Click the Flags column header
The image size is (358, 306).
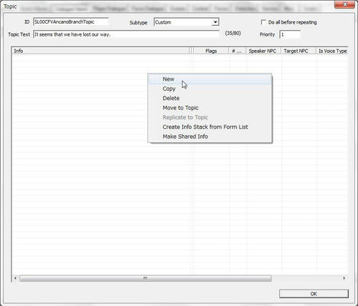pyautogui.click(x=211, y=51)
